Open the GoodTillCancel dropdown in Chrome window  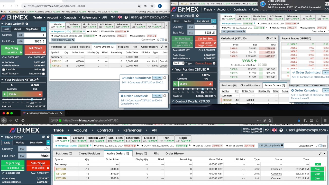[x=10, y=74]
